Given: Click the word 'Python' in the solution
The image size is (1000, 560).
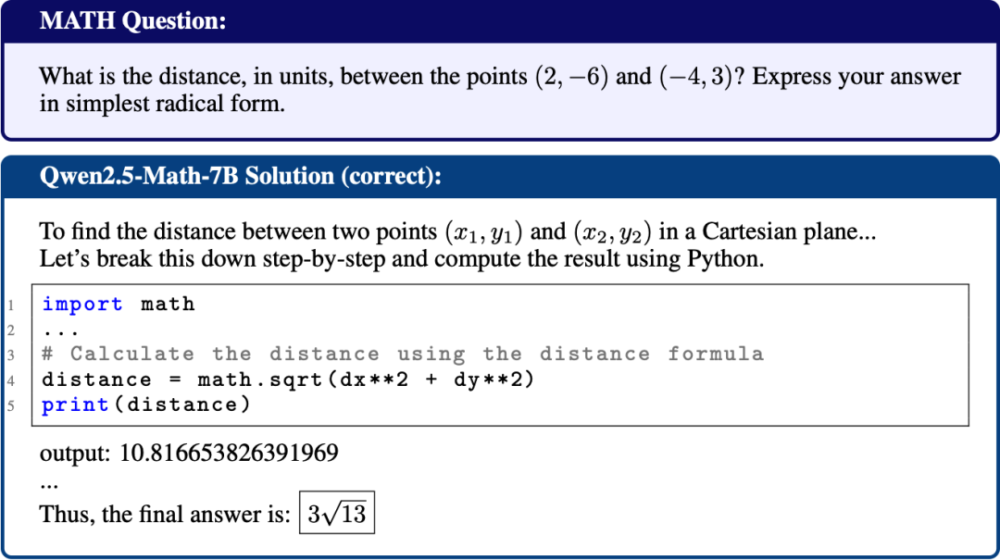Looking at the screenshot, I should [x=722, y=259].
